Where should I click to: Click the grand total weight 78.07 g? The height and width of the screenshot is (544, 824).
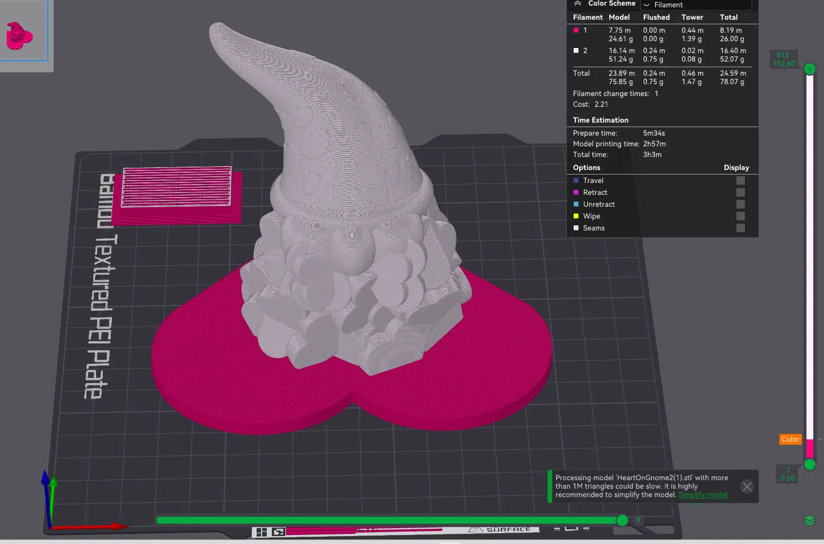click(732, 82)
